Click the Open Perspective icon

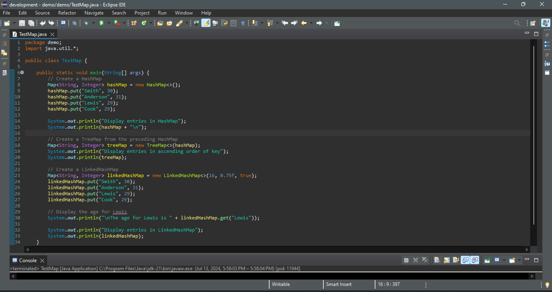click(x=533, y=23)
